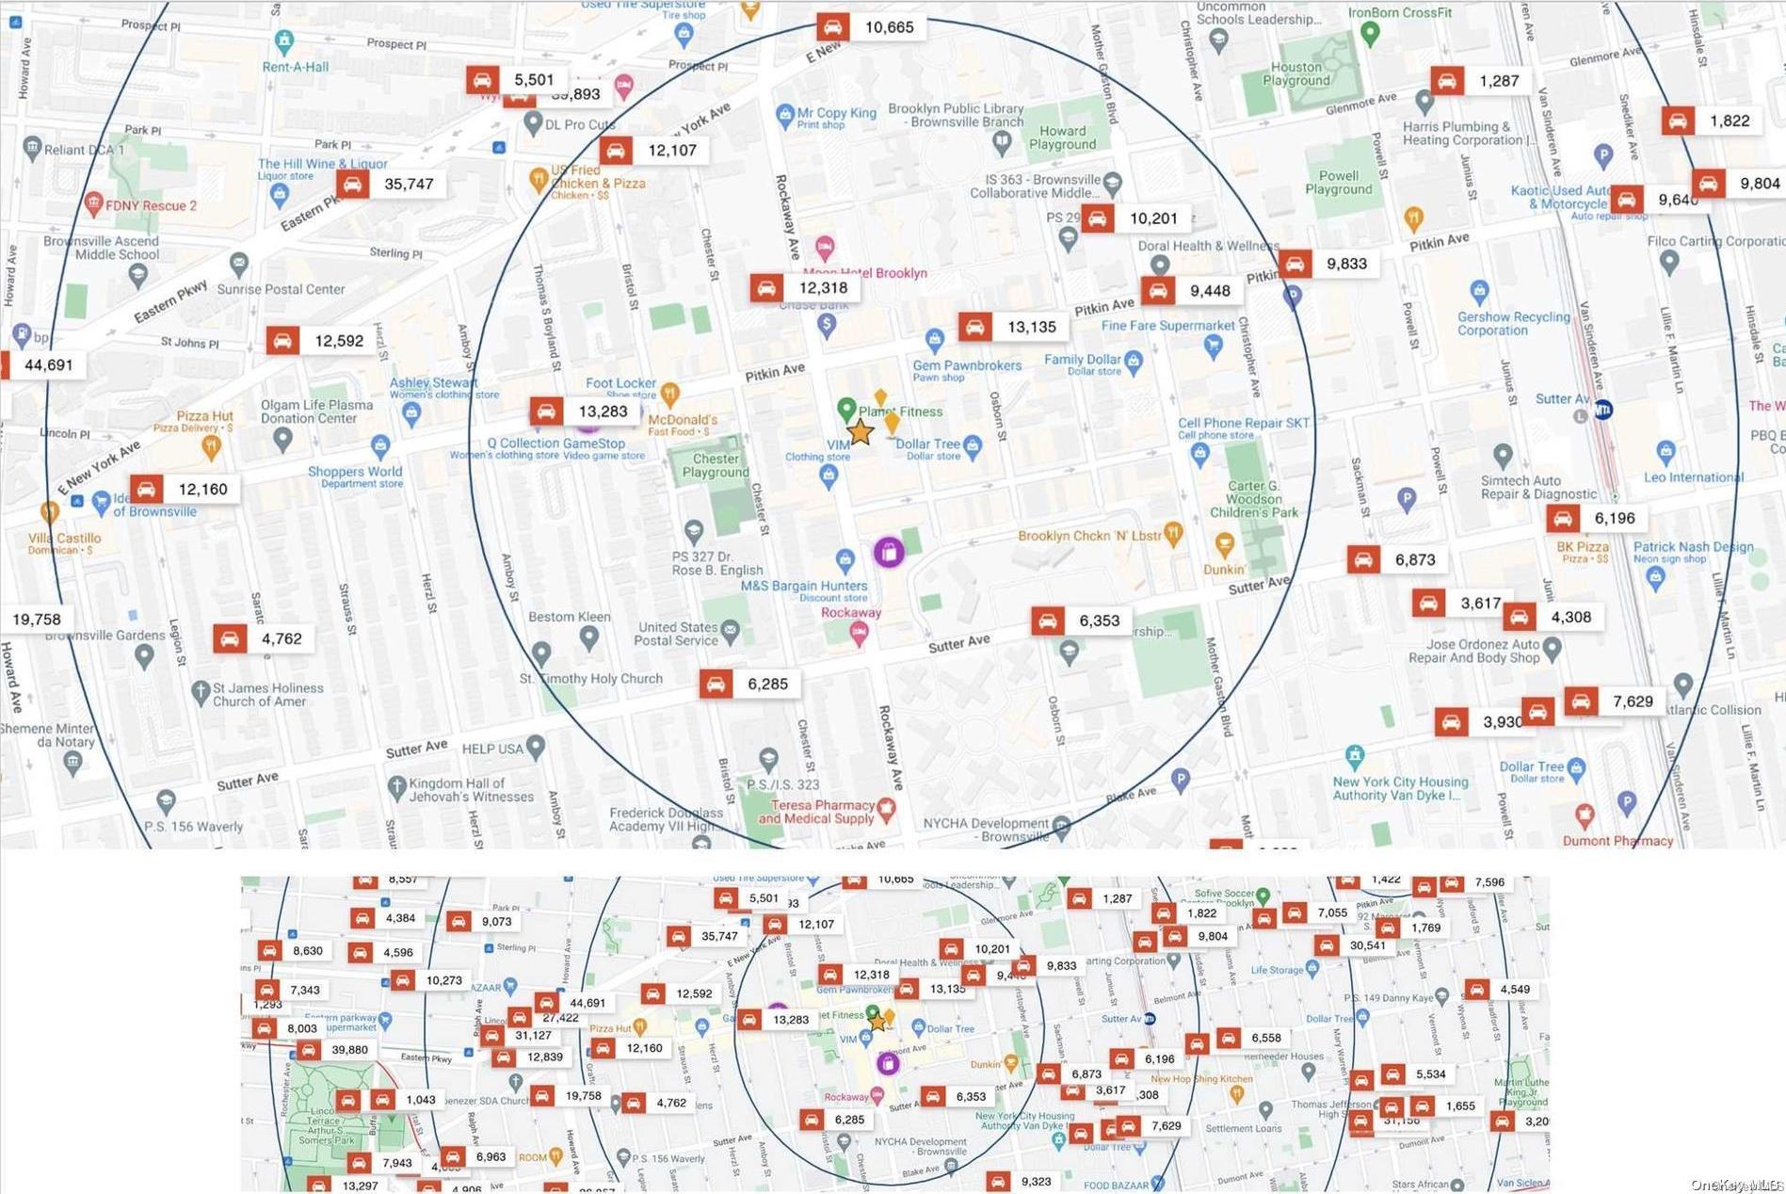Open the 6,196 traffic count marker
The height and width of the screenshot is (1194, 1786).
1598,519
